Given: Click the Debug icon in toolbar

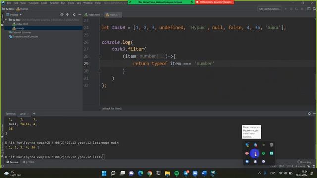Looking at the screenshot, I should click(291, 9).
